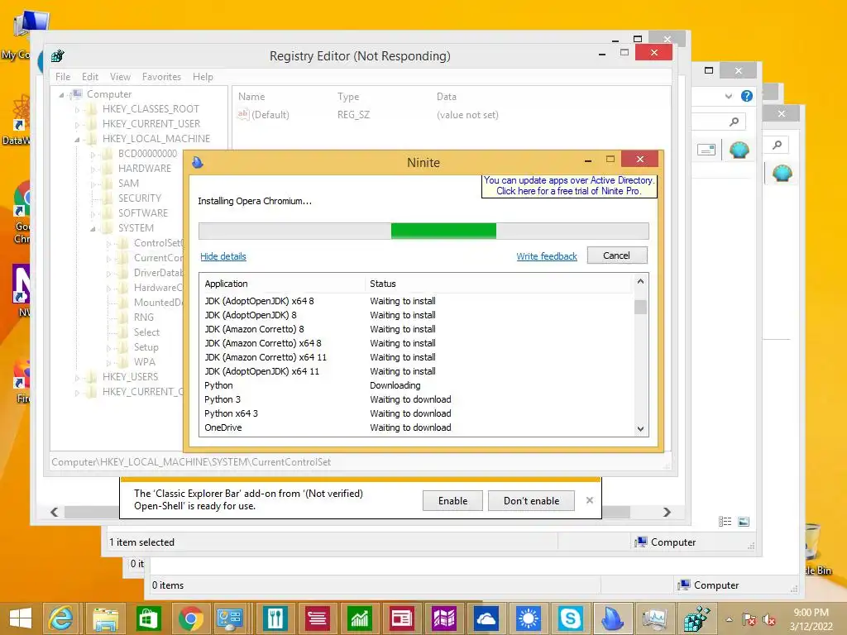Show hidden tray icons arrow

coord(730,619)
